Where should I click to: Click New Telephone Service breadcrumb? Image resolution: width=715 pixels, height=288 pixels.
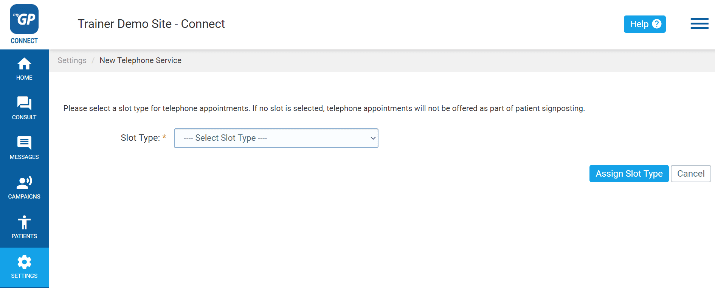tap(141, 60)
